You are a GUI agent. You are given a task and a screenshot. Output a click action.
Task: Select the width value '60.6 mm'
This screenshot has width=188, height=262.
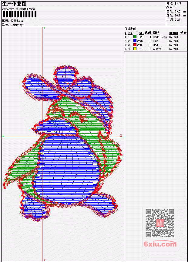tap(180, 16)
